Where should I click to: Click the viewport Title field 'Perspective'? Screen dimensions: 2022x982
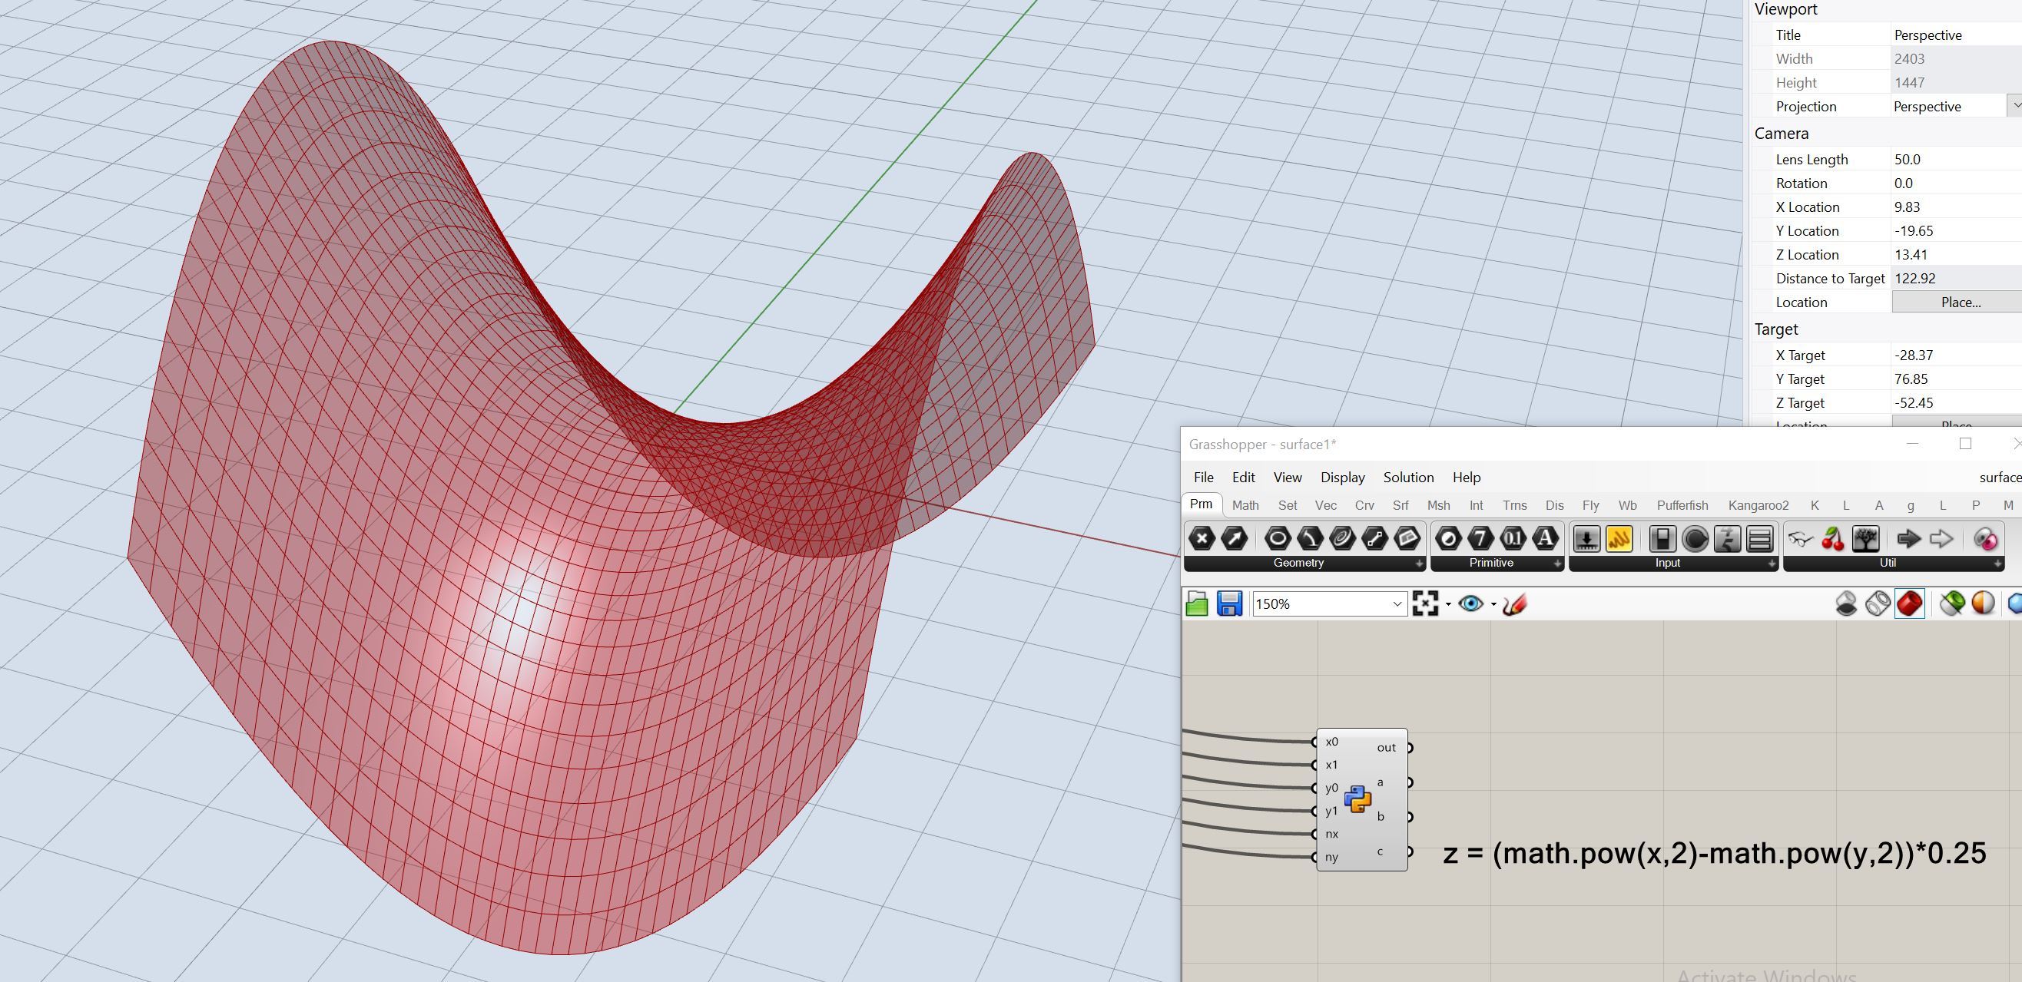(1956, 35)
